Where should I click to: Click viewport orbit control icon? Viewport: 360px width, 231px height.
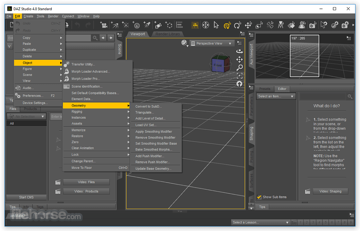pyautogui.click(x=240, y=51)
